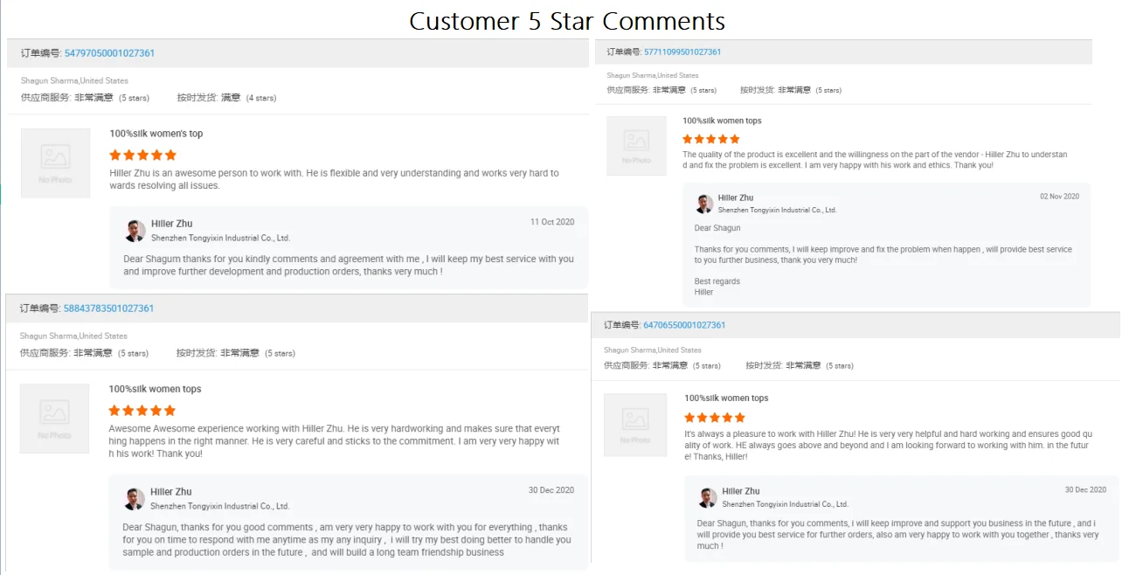Click stars above "It's always a pleasure" review

[x=714, y=418]
